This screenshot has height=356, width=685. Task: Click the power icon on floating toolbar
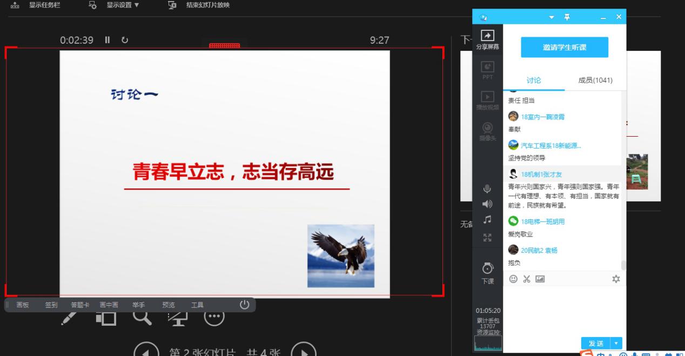tap(244, 304)
